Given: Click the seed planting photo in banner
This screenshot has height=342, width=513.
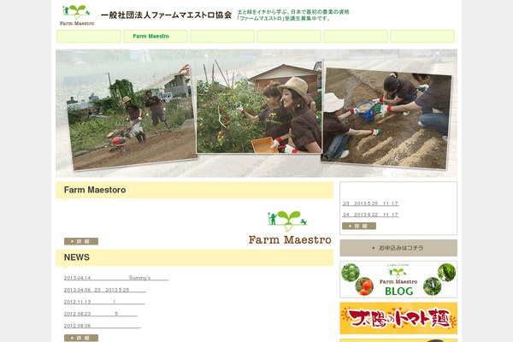Looking at the screenshot, I should tap(386, 119).
